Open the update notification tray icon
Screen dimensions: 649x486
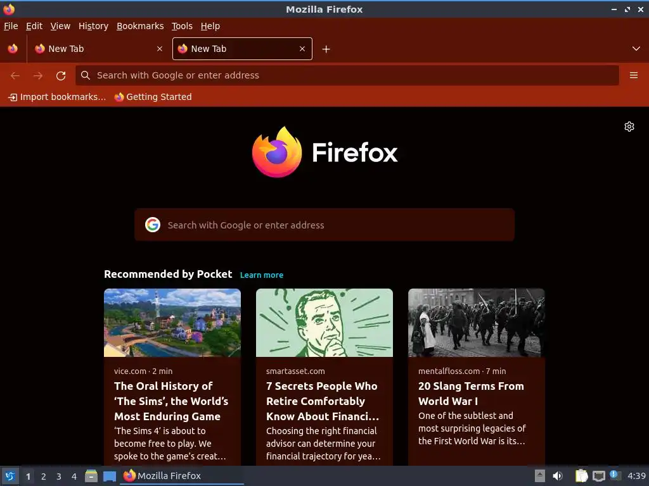coord(615,475)
